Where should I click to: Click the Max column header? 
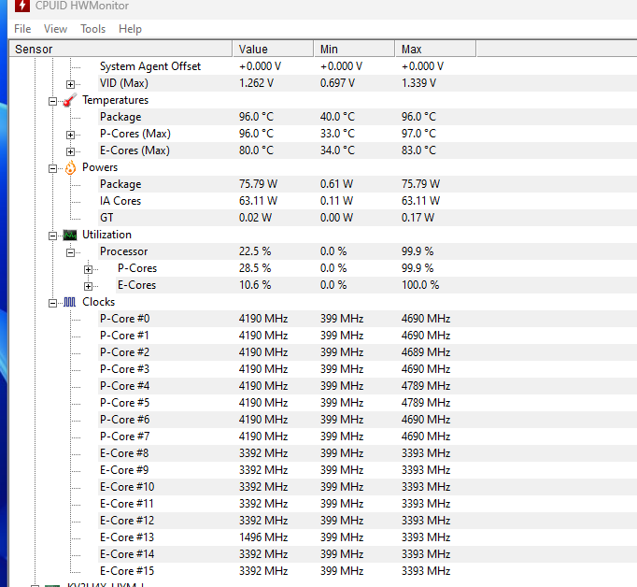click(x=434, y=49)
